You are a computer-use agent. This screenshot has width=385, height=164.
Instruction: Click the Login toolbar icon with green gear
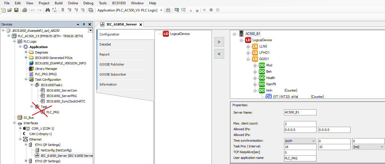point(177,10)
